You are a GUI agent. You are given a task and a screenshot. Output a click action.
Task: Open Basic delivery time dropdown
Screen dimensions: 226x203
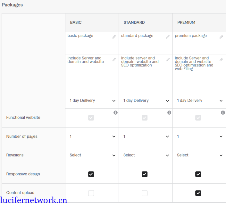pyautogui.click(x=92, y=101)
